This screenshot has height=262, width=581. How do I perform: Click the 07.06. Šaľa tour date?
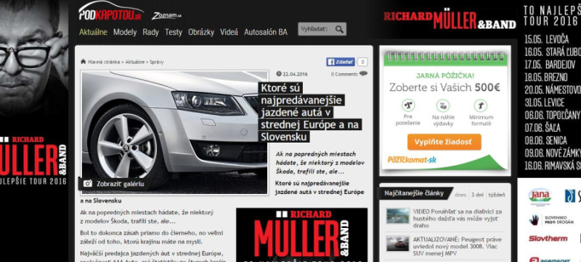542,128
